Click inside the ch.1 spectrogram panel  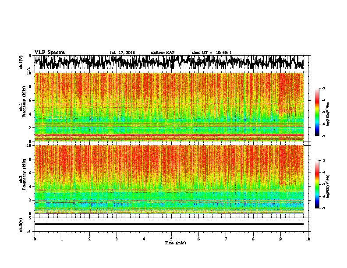tap(169, 107)
